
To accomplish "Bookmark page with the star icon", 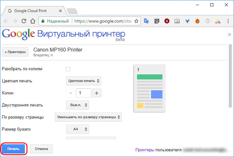I will coord(136,21).
